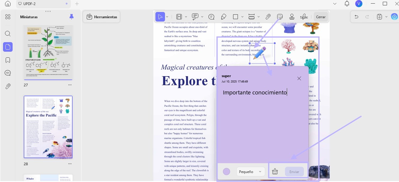Click the Miniaturas panel title
Viewport: 399px width, 182px height.
pyautogui.click(x=29, y=17)
